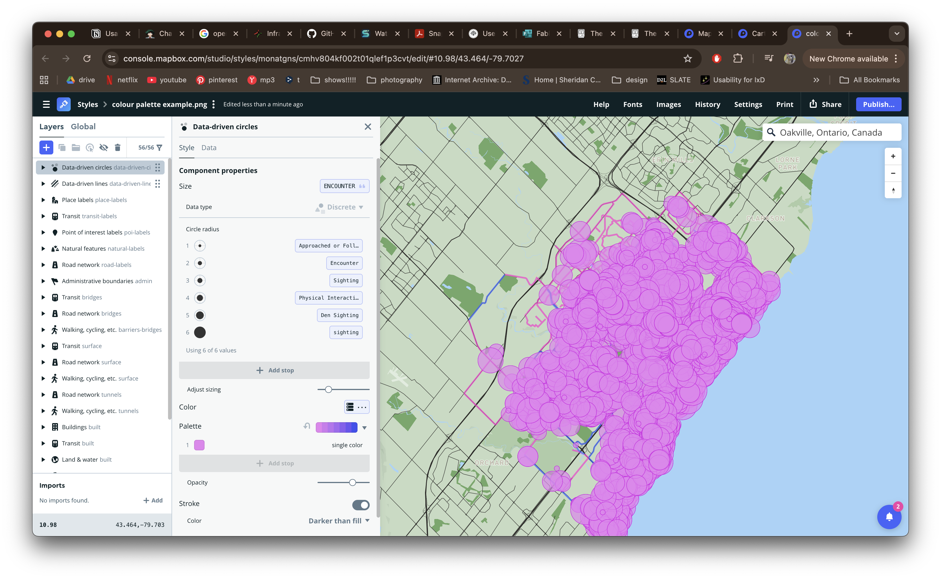Click the Publish button
This screenshot has width=941, height=579.
point(878,104)
